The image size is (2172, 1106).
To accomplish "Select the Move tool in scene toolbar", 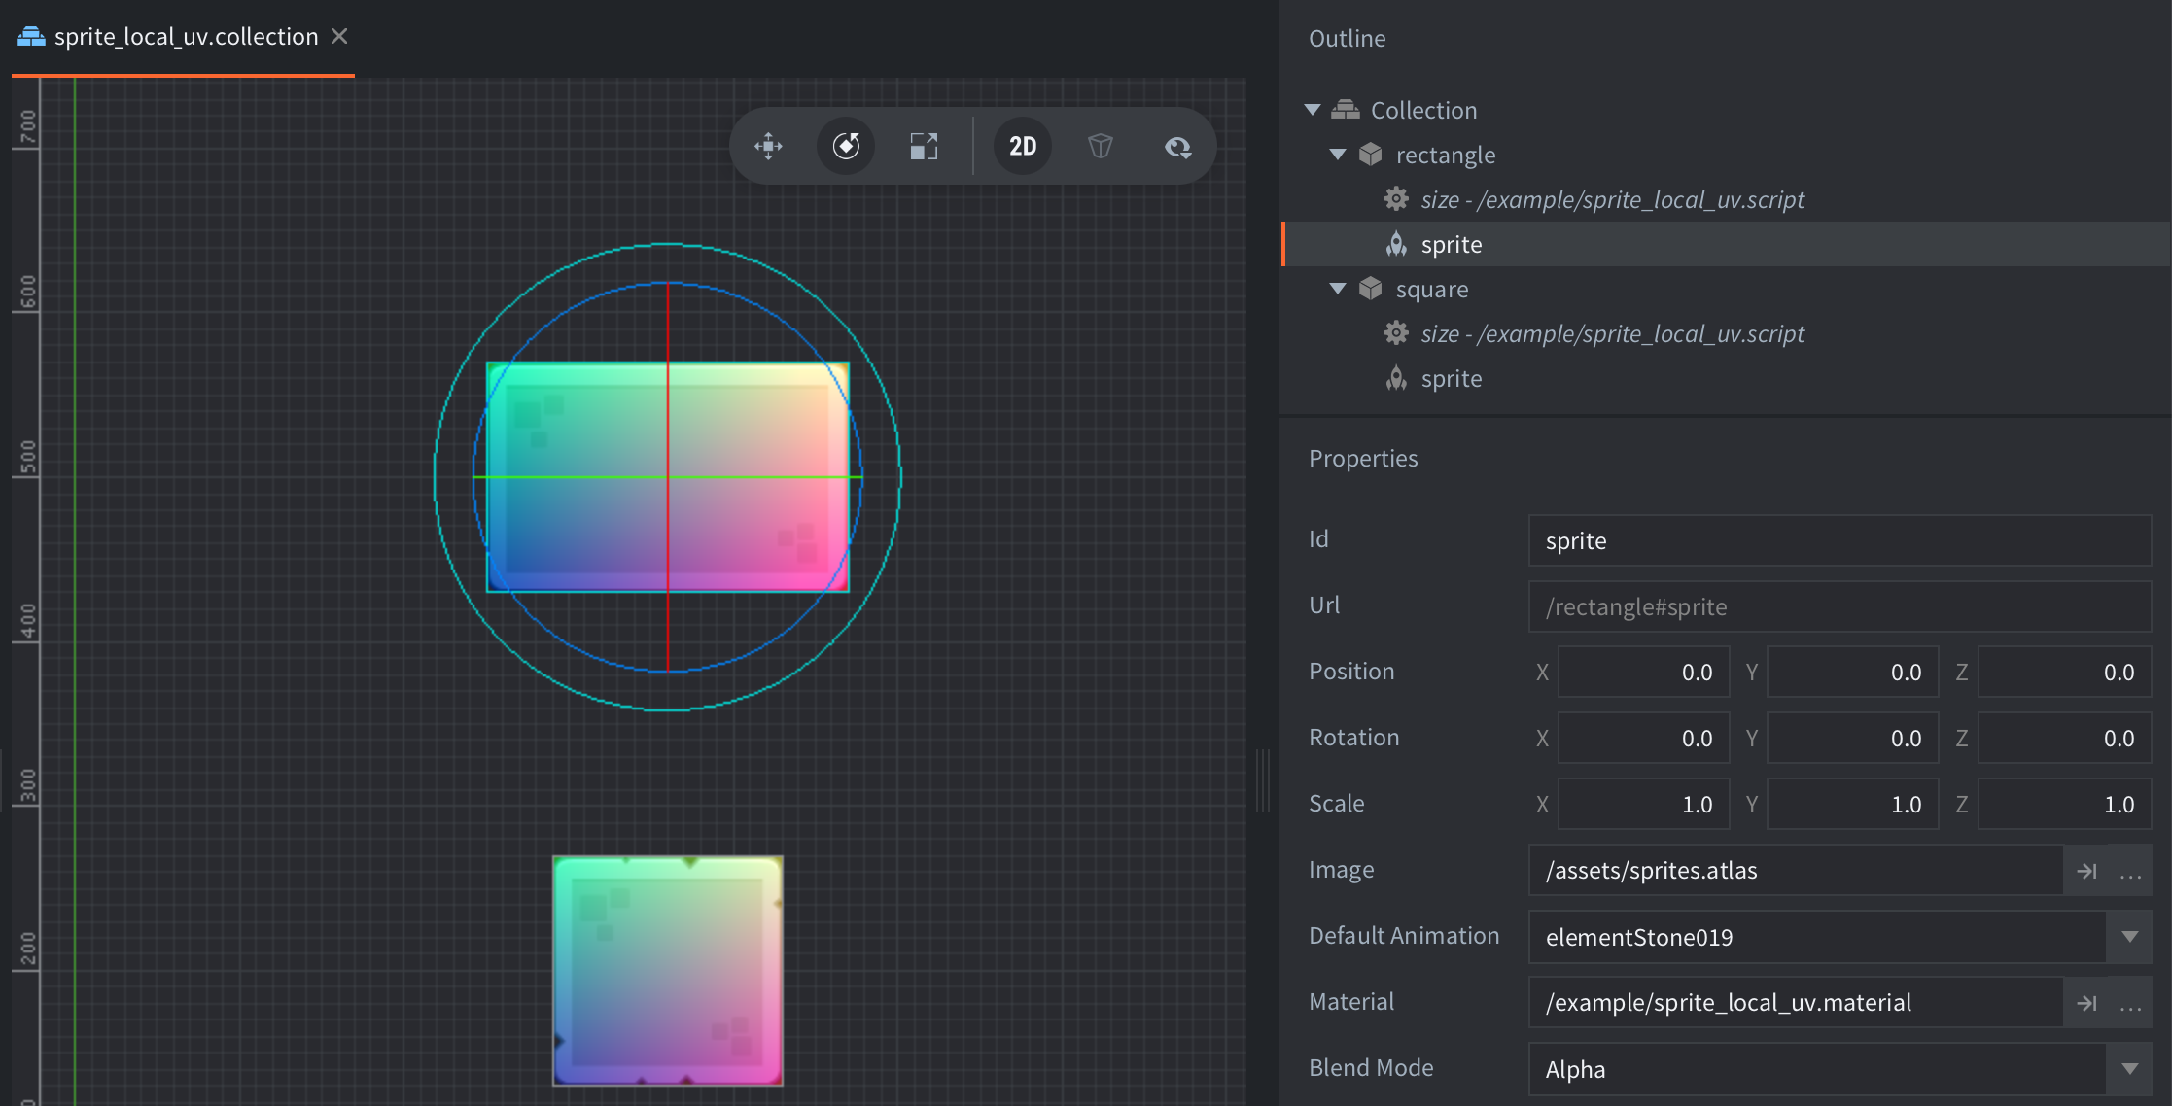I will (768, 147).
